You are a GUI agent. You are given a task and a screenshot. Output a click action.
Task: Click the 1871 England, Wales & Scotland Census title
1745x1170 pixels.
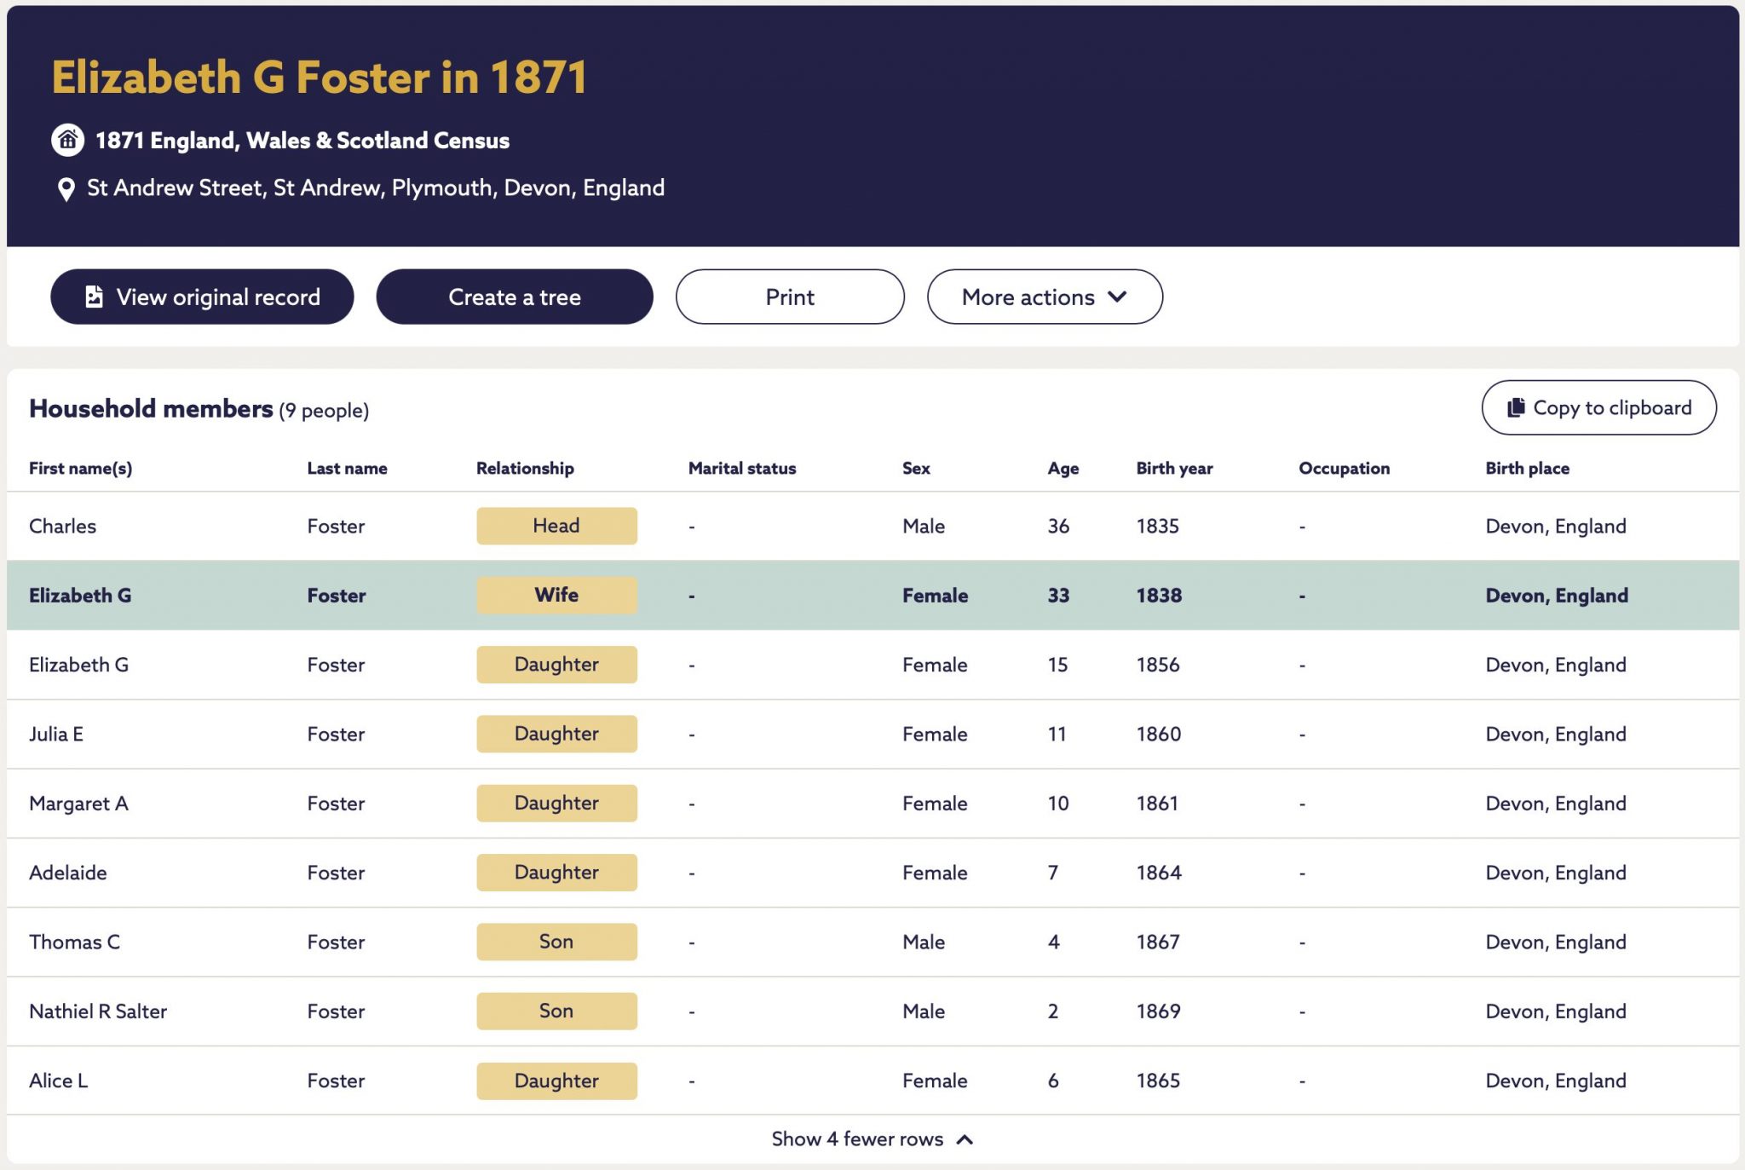[x=302, y=141]
